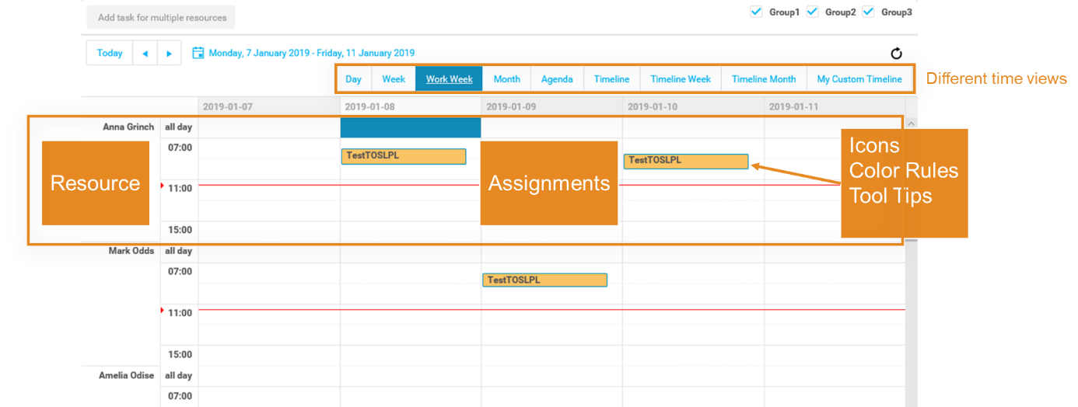Click the 2019-01-11 column header
Image resolution: width=1078 pixels, height=407 pixels.
click(x=835, y=106)
